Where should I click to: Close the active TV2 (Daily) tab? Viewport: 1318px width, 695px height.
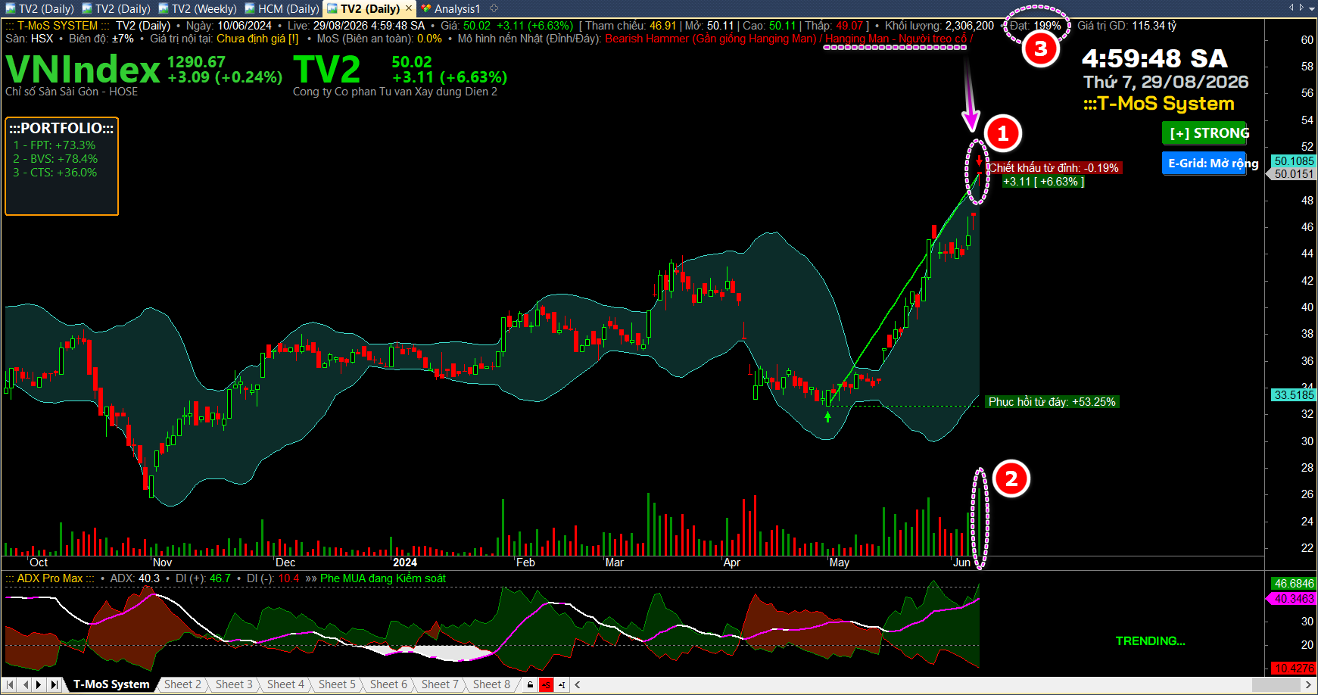coord(409,8)
